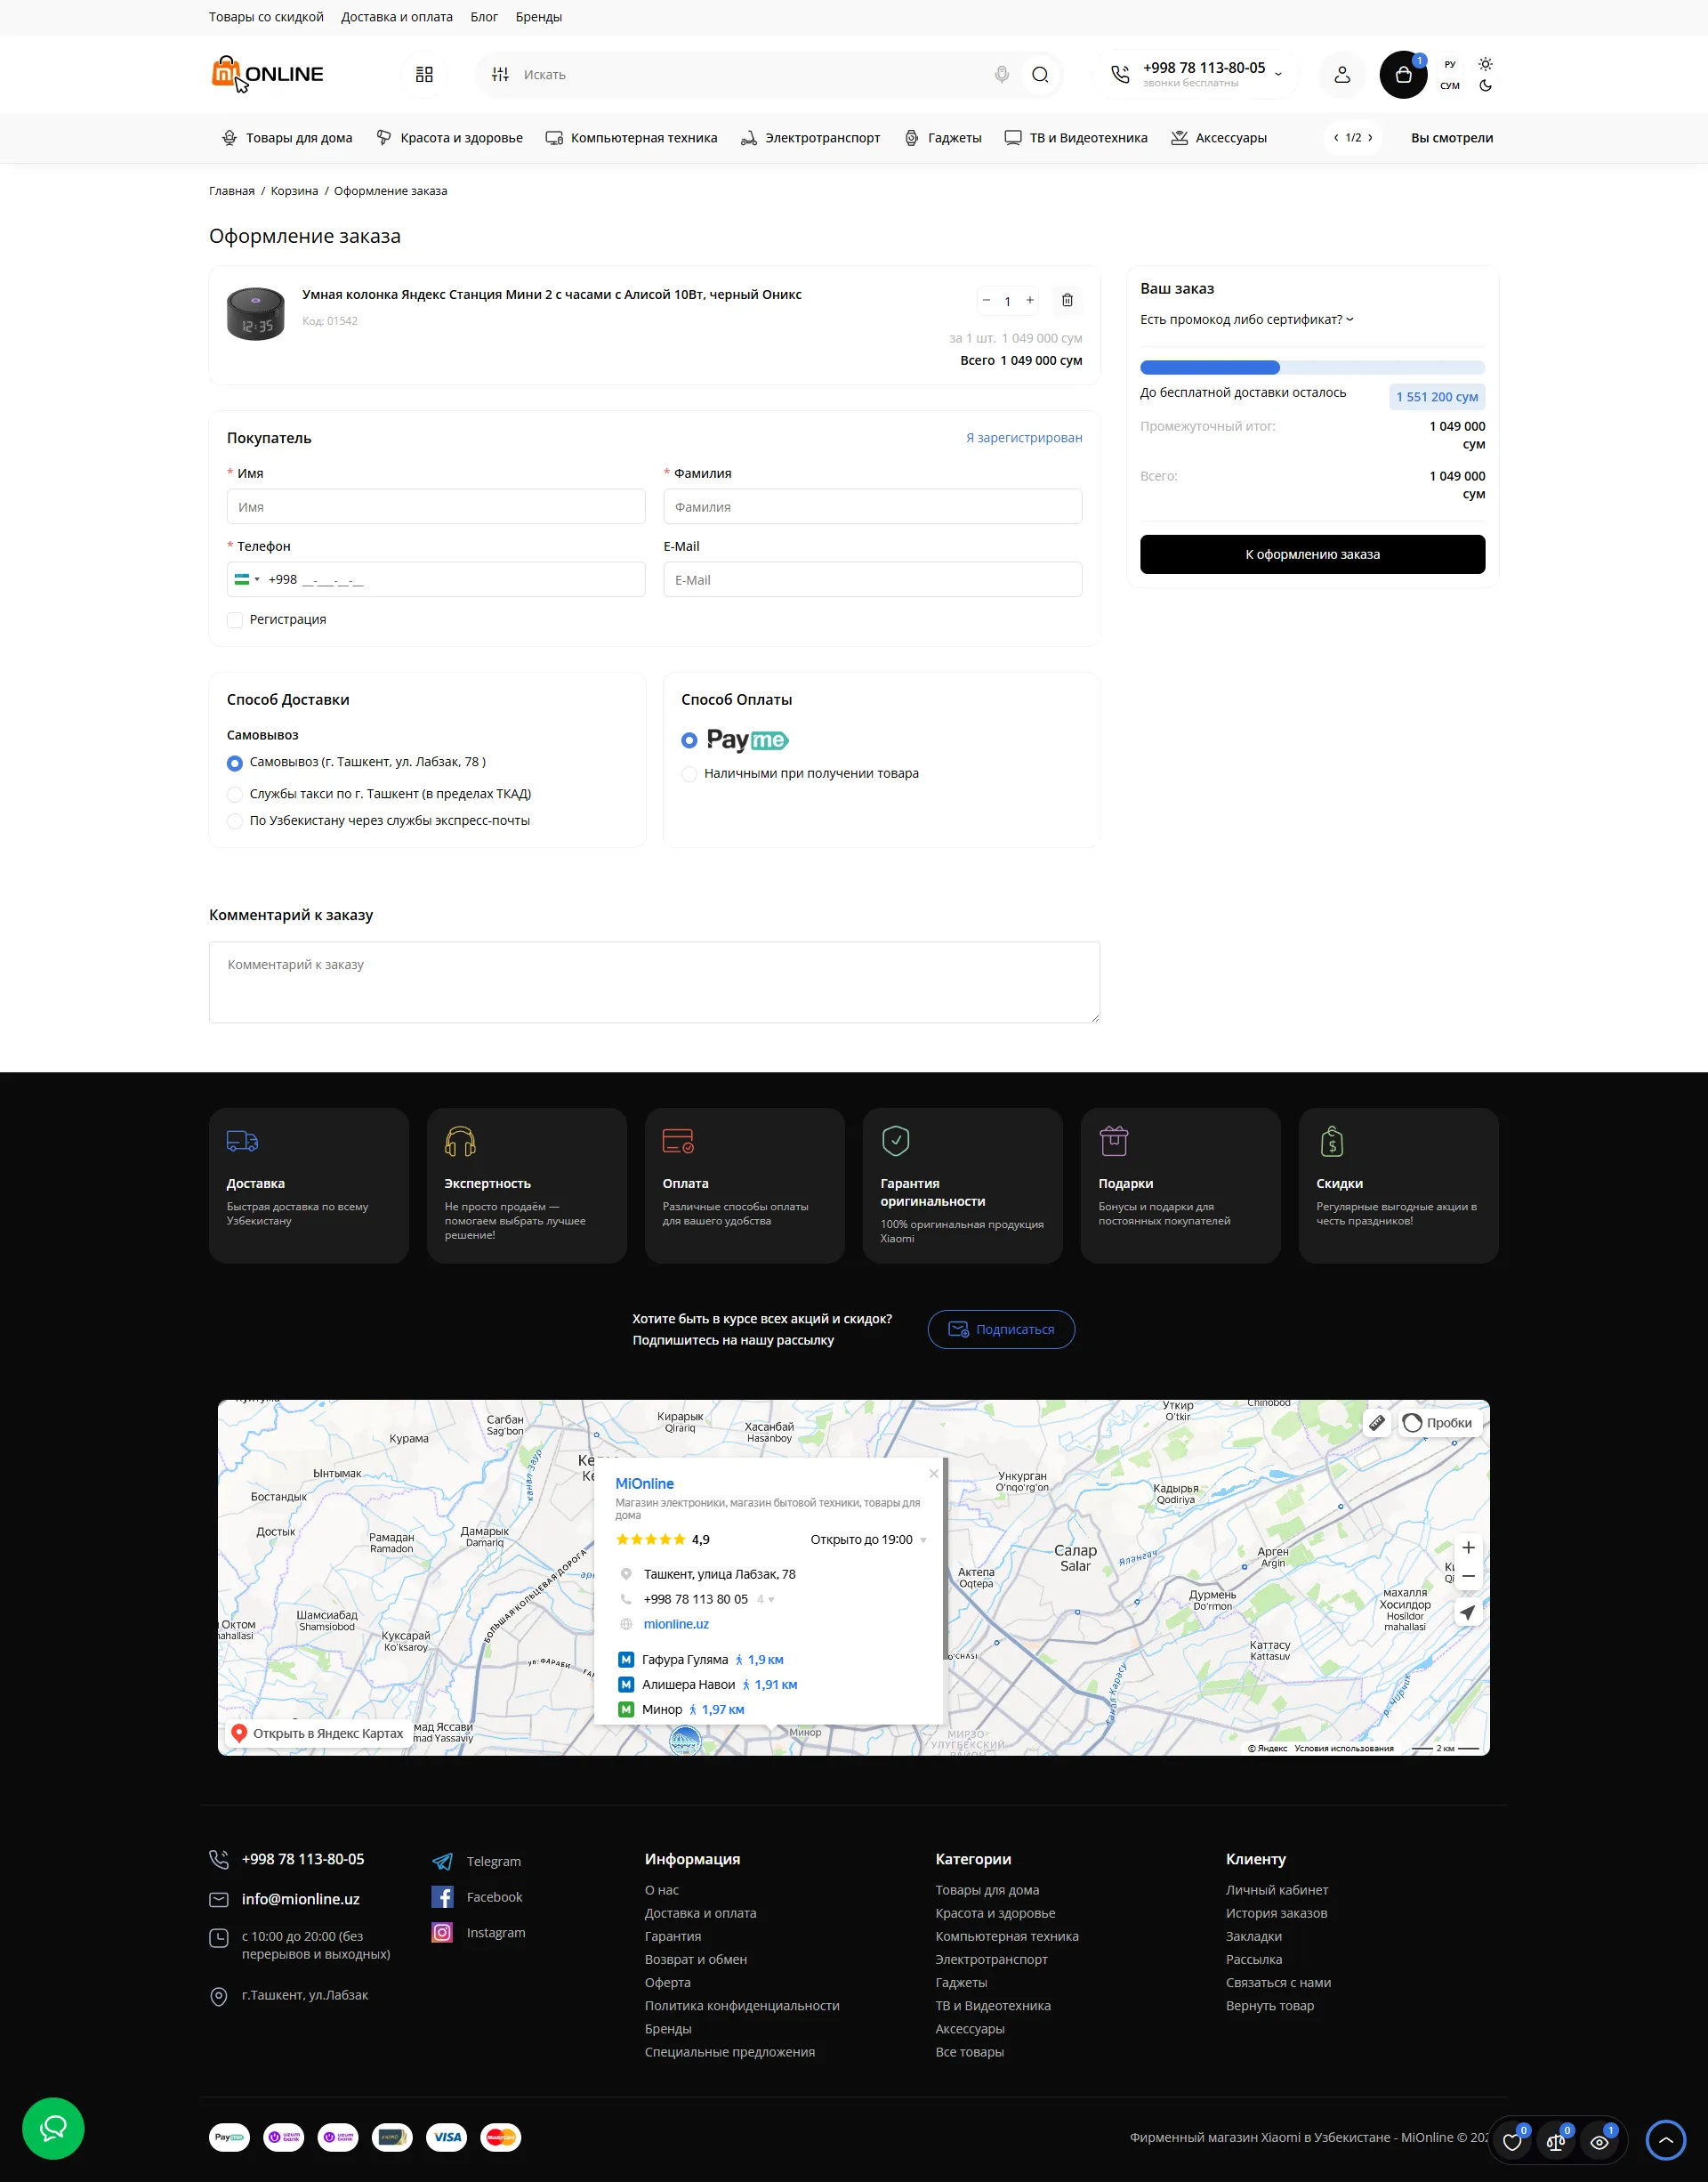Open Товары со скидкой top link

point(266,17)
